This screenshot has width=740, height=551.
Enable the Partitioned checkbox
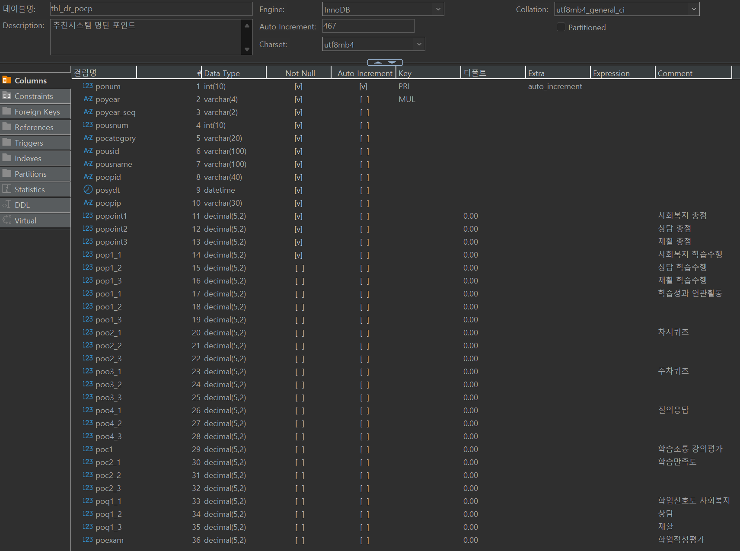click(x=561, y=27)
